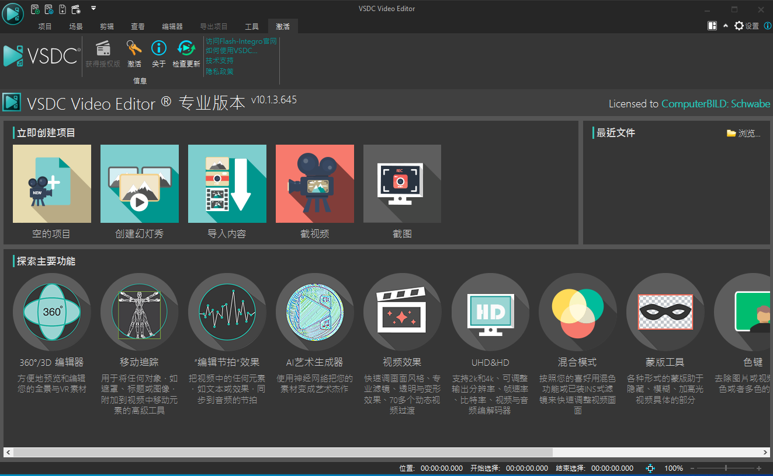This screenshot has width=773, height=476.
Task: Open the 隐私政策 link
Action: (220, 71)
